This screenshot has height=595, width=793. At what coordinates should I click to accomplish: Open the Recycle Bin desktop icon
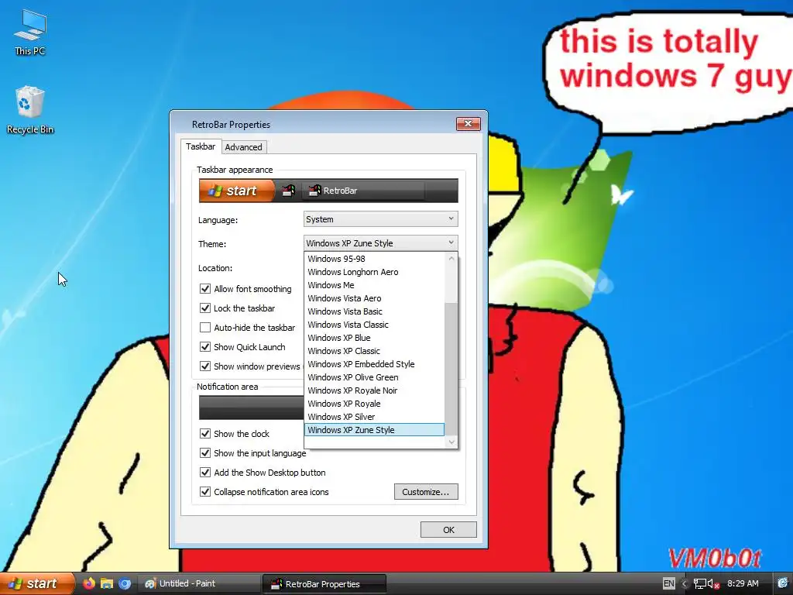[x=30, y=108]
